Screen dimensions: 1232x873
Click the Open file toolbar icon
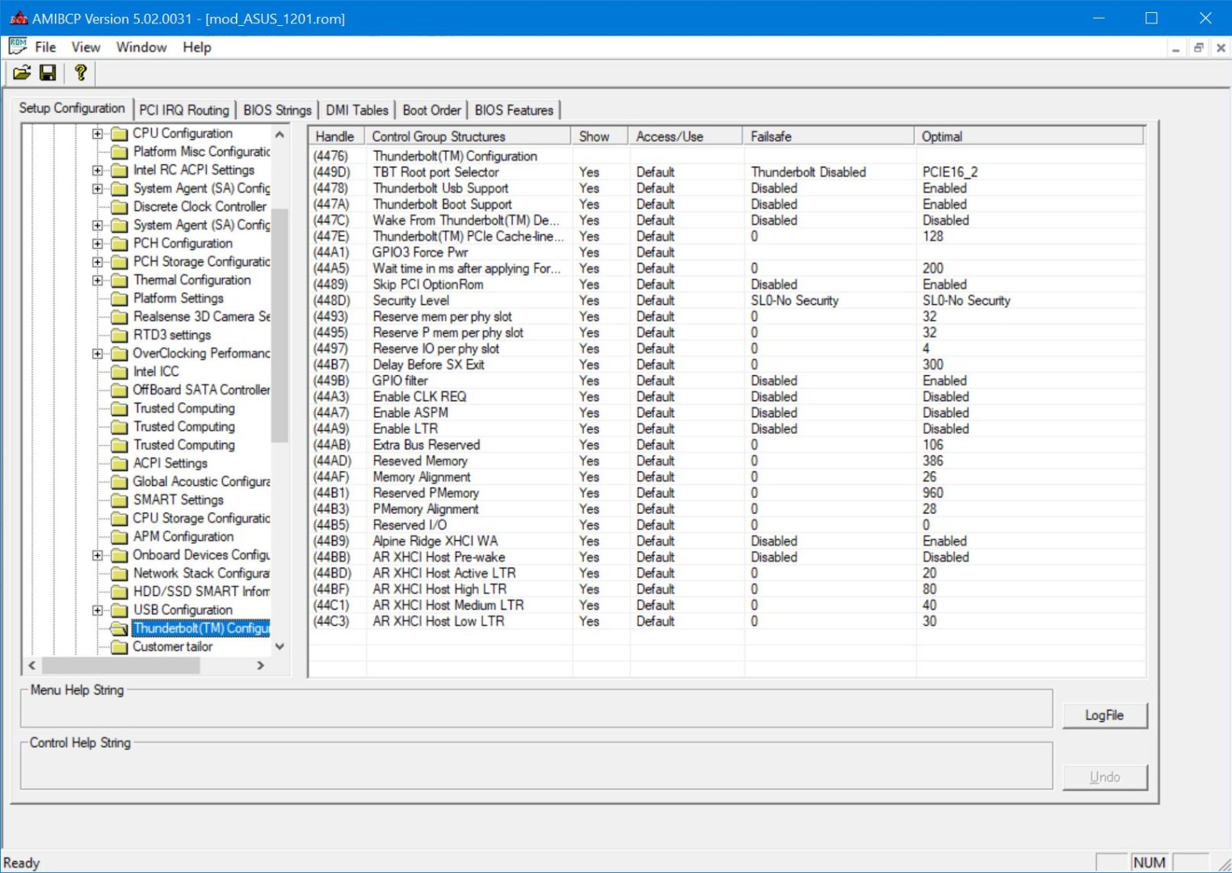[22, 73]
